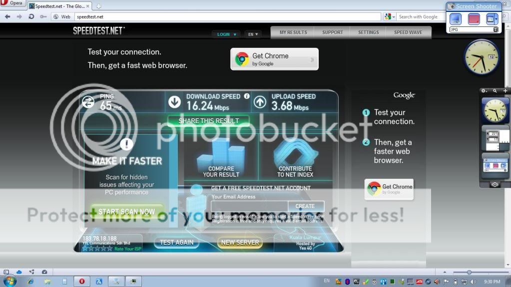This screenshot has height=287, width=511.
Task: Switch to the Speed Wave tab
Action: click(x=408, y=32)
